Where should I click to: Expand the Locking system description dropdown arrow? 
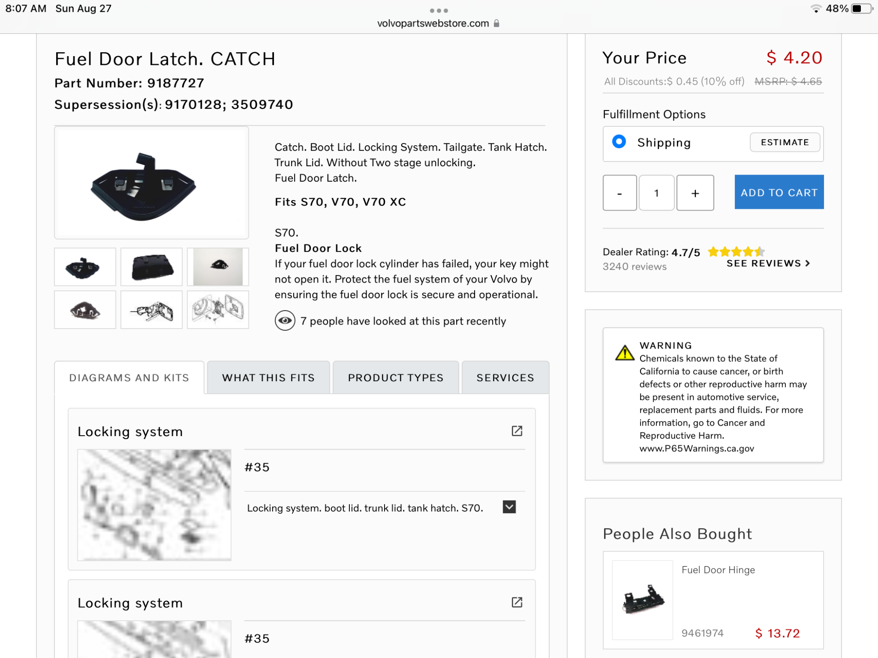coord(509,507)
